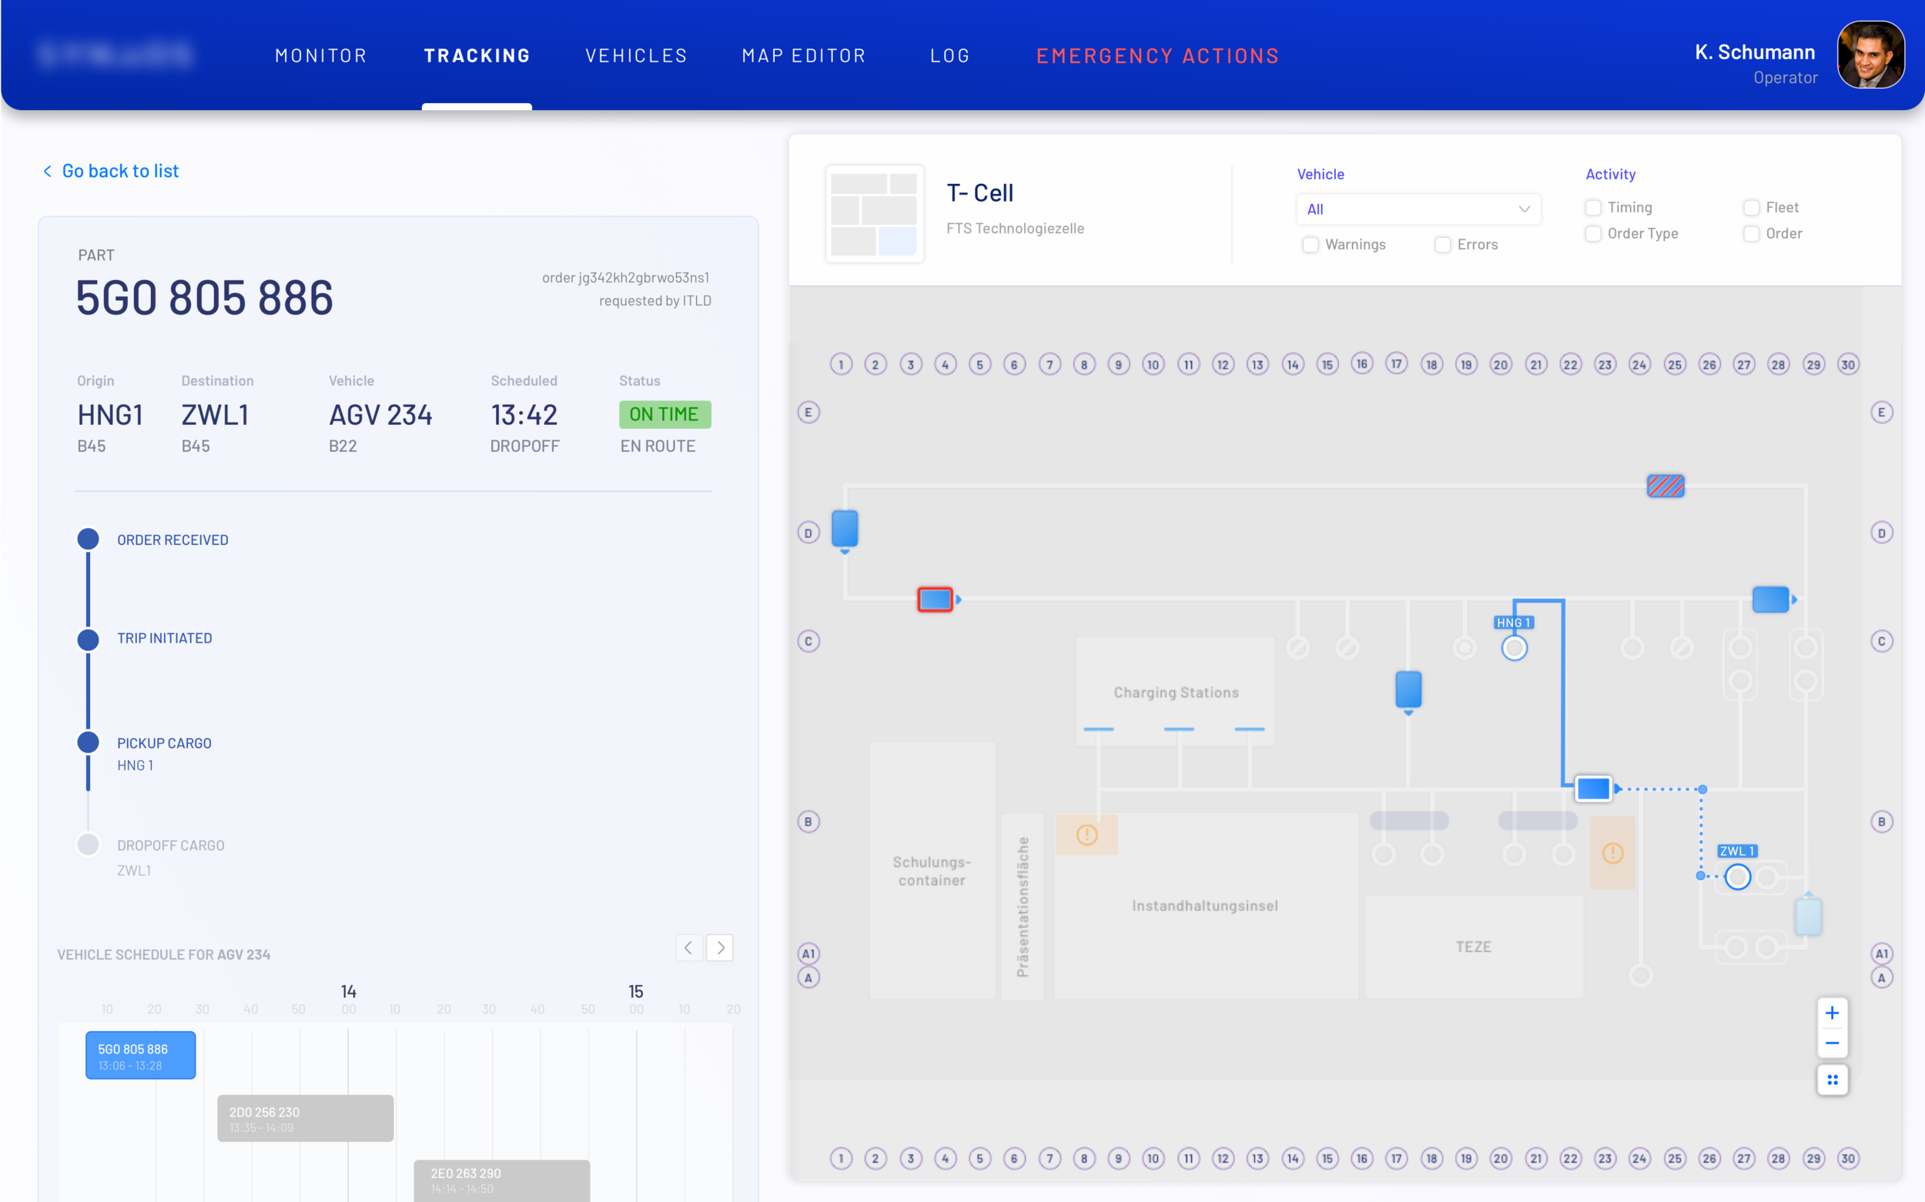Switch to the Vehicles tab
This screenshot has height=1202, width=1925.
point(635,55)
